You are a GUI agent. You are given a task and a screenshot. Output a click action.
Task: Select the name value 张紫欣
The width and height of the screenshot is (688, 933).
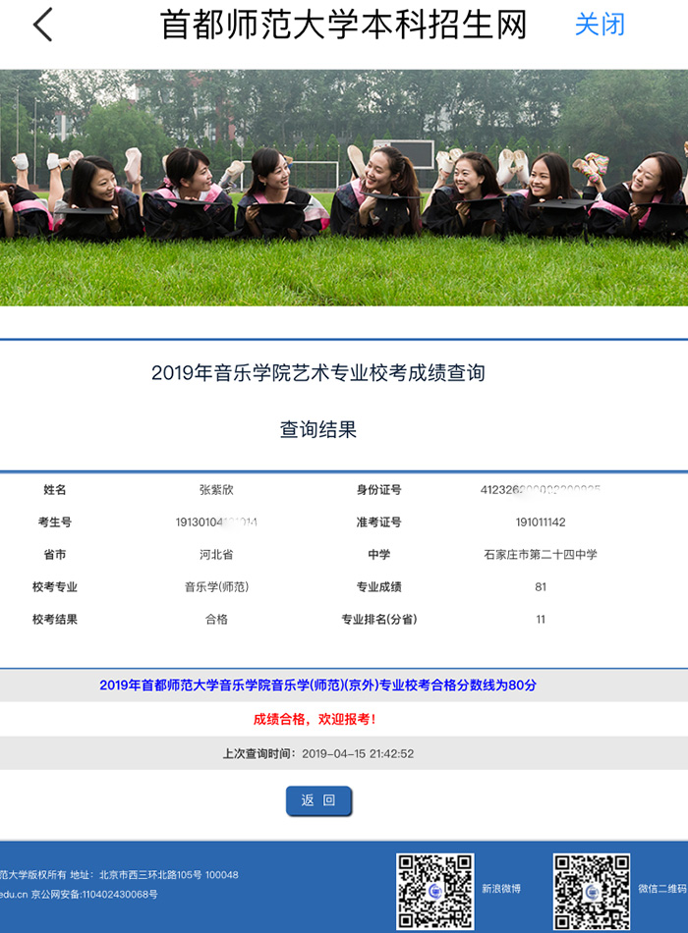[x=216, y=490]
